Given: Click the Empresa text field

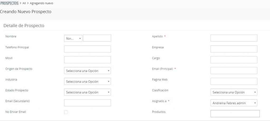Looking at the screenshot, I should 234,49.
